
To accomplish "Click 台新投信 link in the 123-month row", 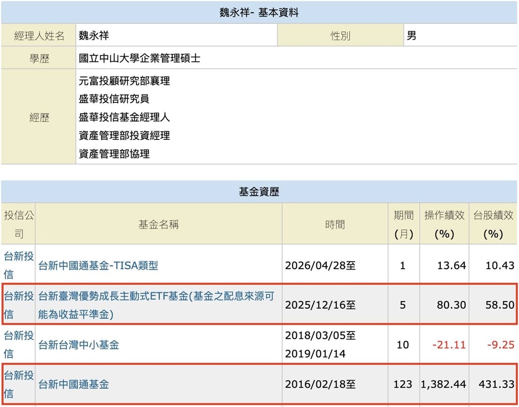I will point(19,384).
